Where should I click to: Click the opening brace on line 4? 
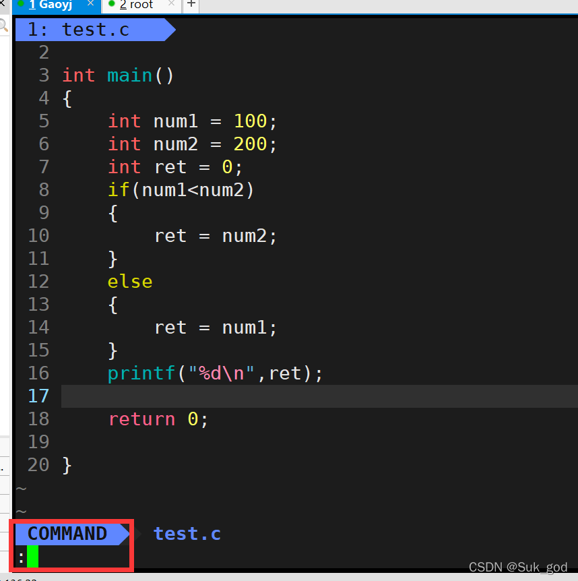coord(67,99)
